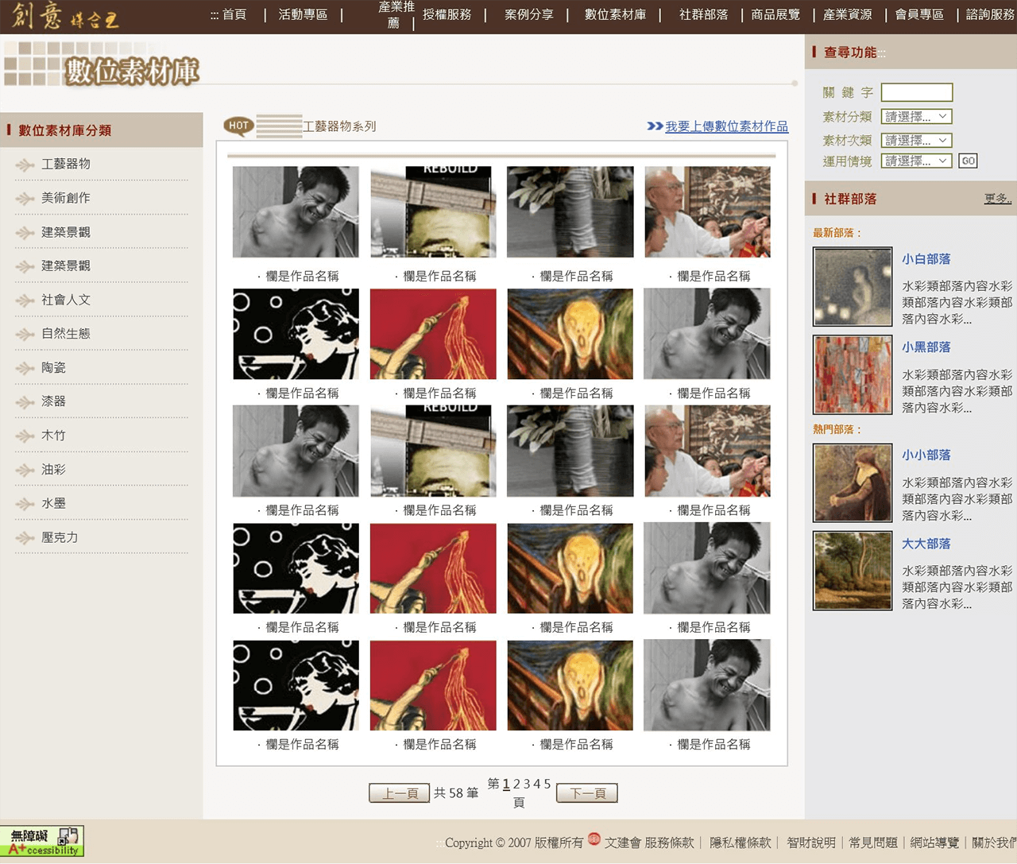Open the 小黑部落 community link
Screen dimensions: 1017x864
(926, 347)
